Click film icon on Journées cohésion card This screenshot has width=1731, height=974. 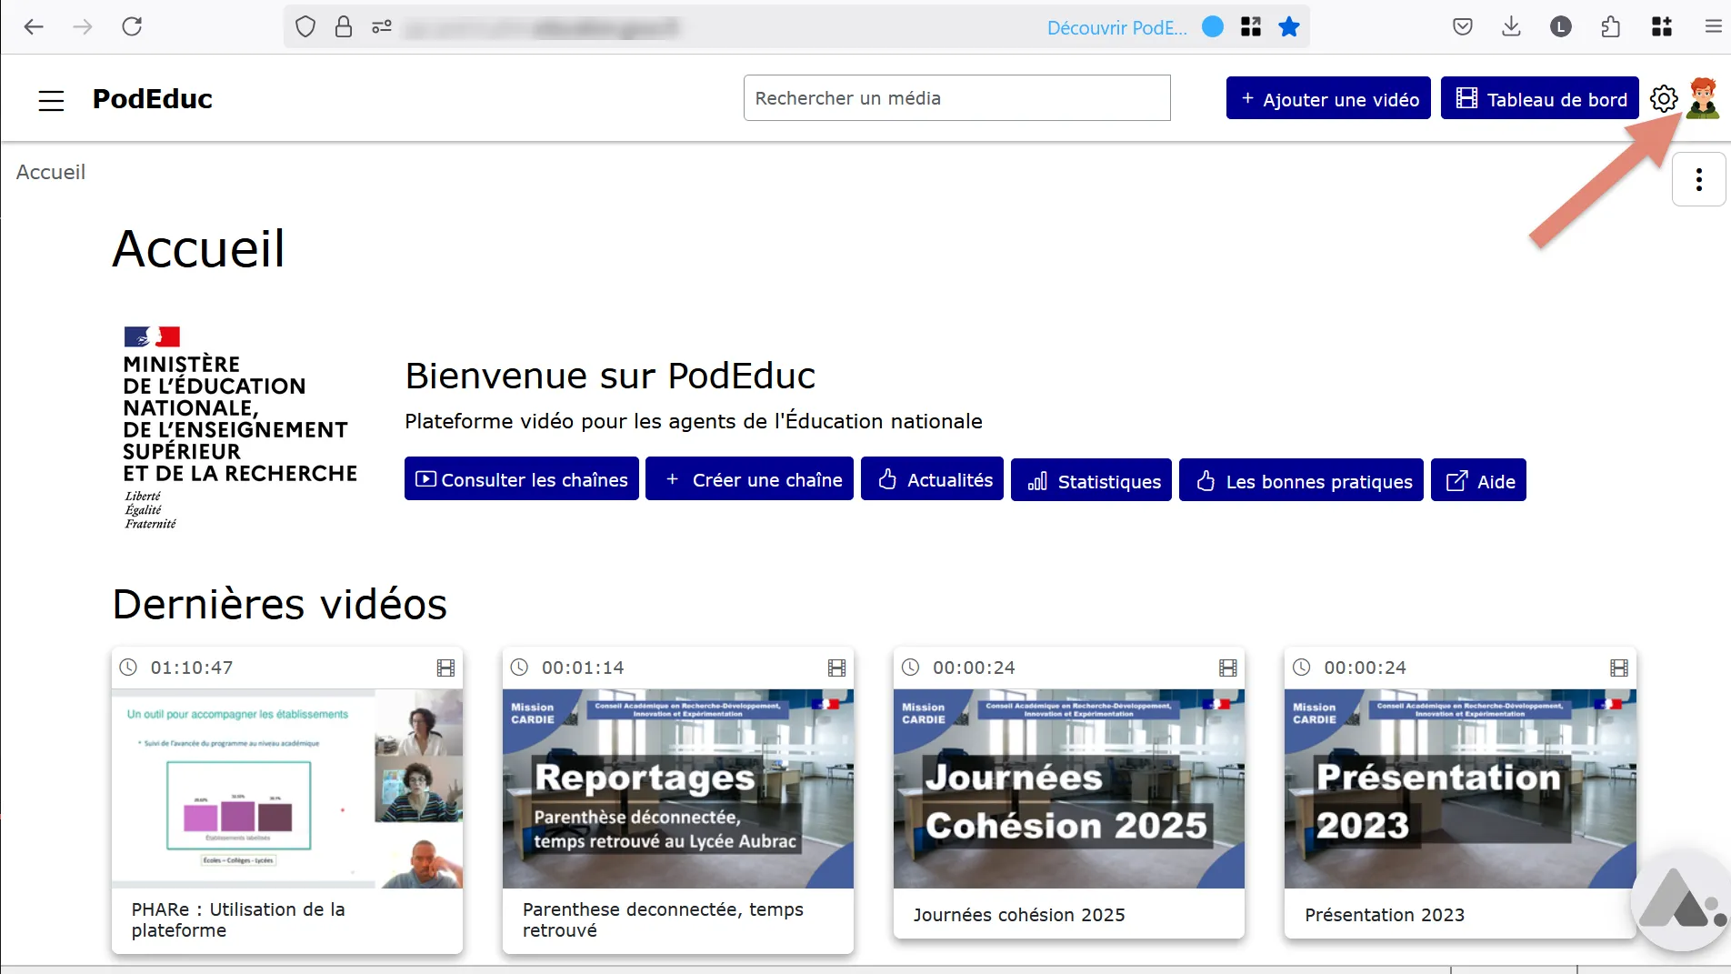click(1227, 668)
